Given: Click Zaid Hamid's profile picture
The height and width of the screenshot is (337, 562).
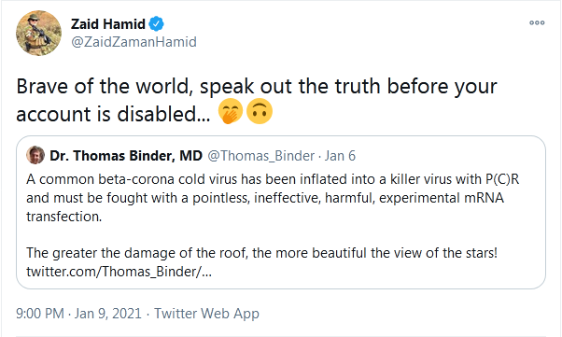Looking at the screenshot, I should tap(38, 33).
